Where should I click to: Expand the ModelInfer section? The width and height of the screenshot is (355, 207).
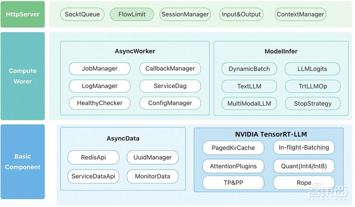tap(281, 51)
